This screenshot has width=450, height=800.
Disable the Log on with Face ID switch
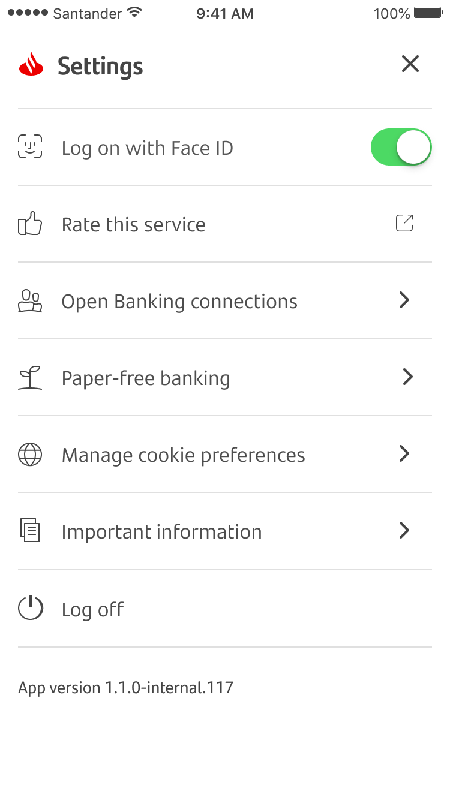tap(401, 147)
